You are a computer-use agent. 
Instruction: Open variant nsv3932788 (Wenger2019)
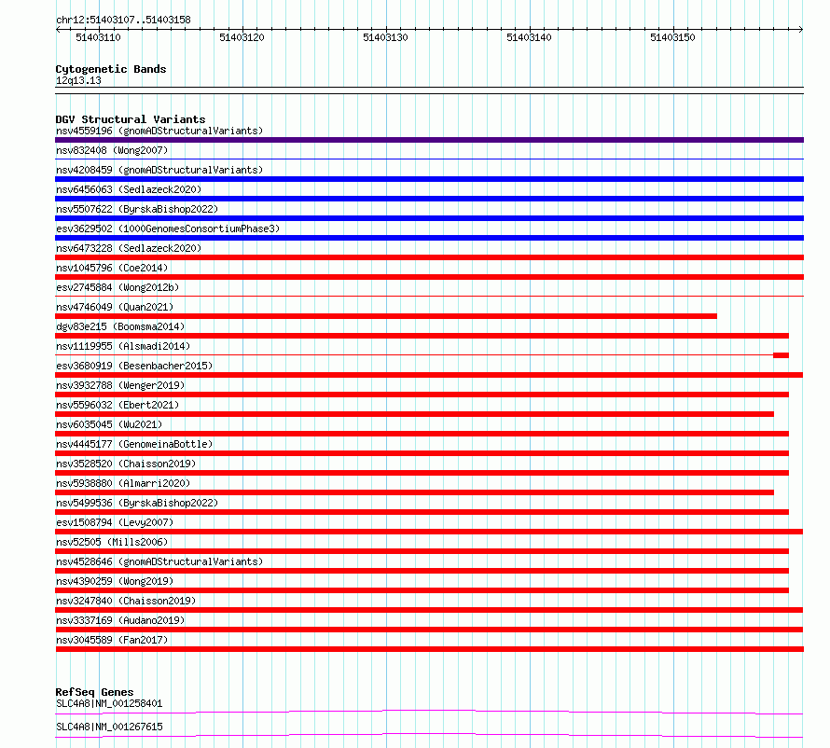coord(120,385)
